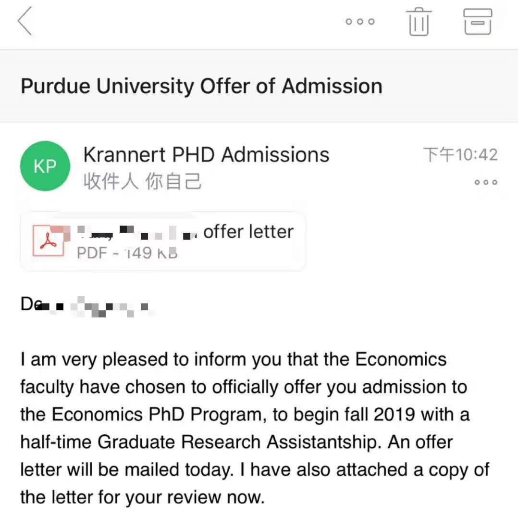This screenshot has height=531, width=518.
Task: Delete this email with the trash icon
Action: click(x=419, y=22)
